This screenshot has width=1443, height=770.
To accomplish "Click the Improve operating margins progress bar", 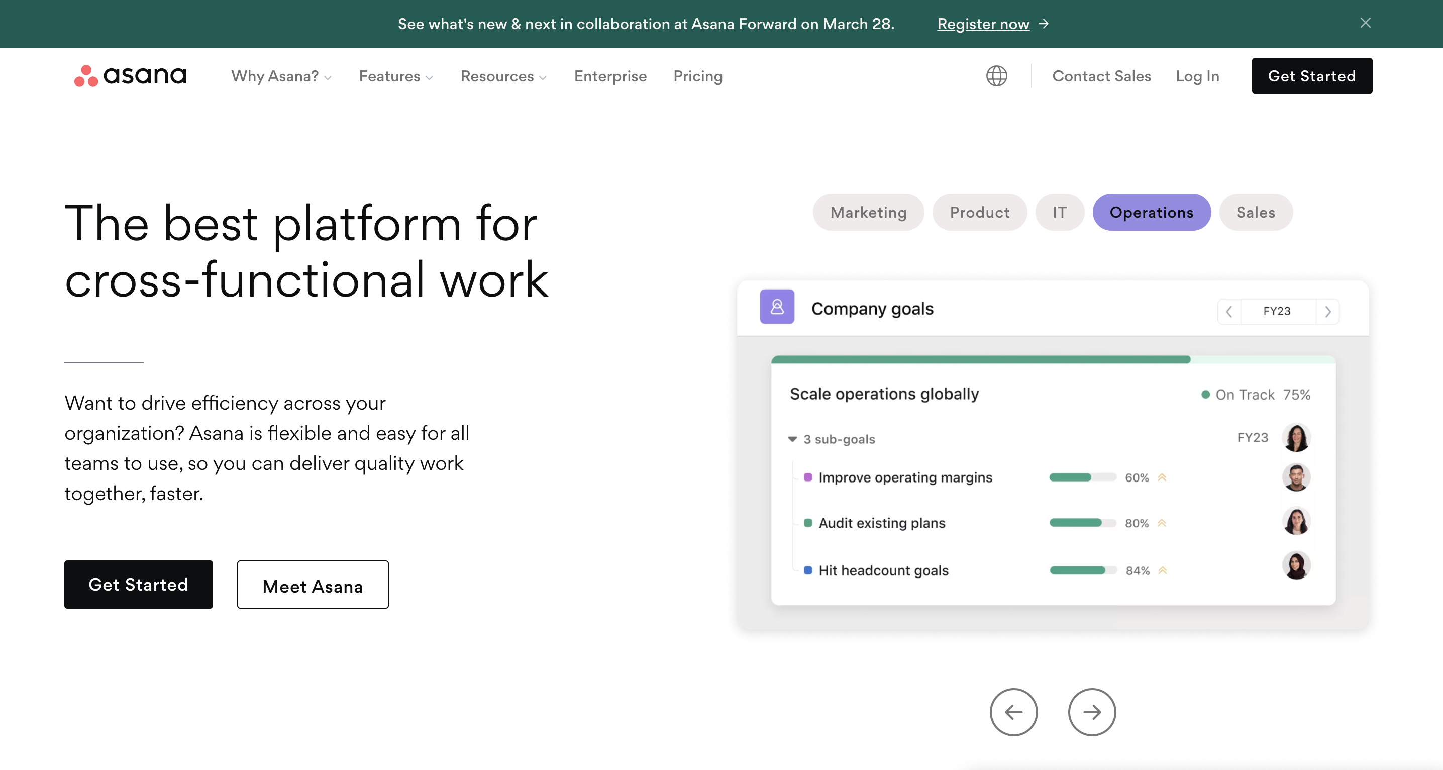I will (x=1082, y=477).
